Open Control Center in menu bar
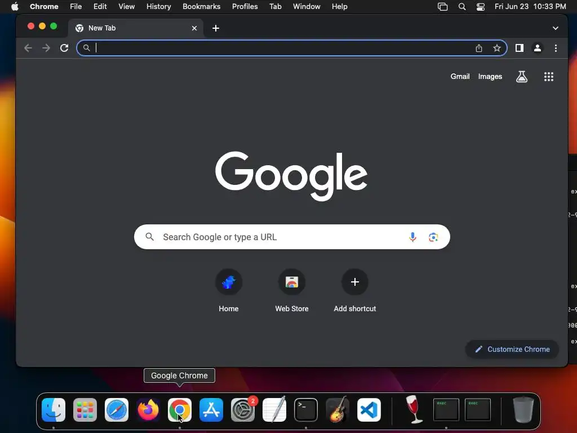Image resolution: width=577 pixels, height=433 pixels. pos(480,7)
